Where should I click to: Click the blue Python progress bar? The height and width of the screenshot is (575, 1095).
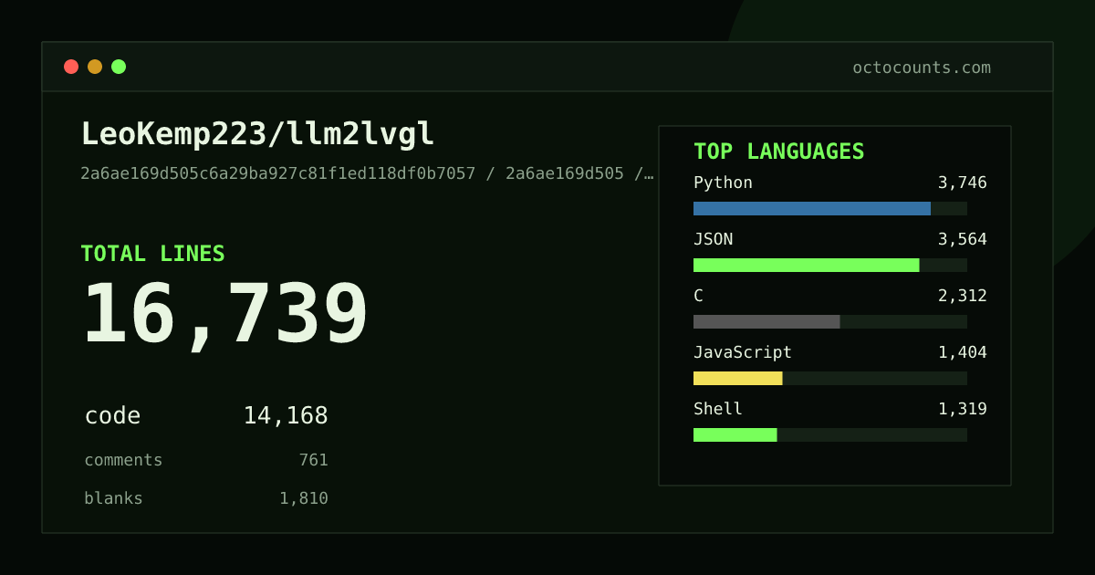tap(812, 208)
